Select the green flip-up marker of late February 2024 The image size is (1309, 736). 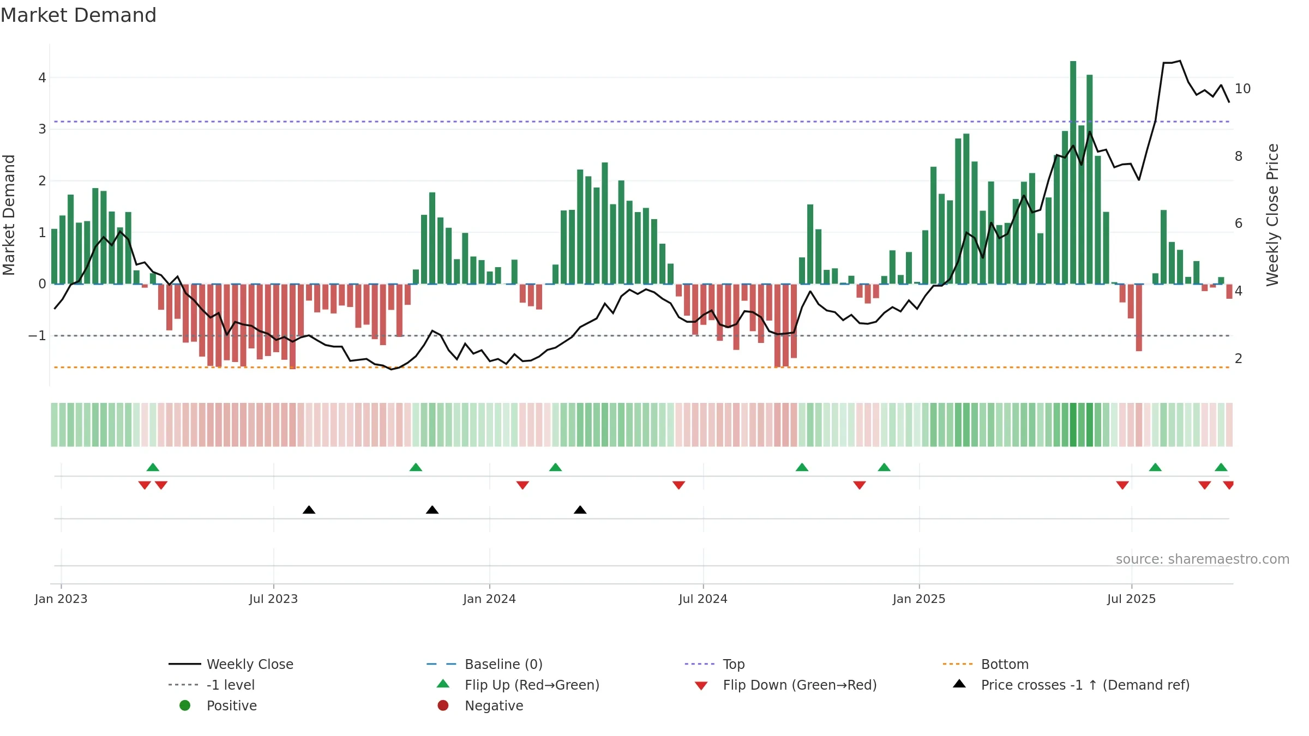[555, 467]
